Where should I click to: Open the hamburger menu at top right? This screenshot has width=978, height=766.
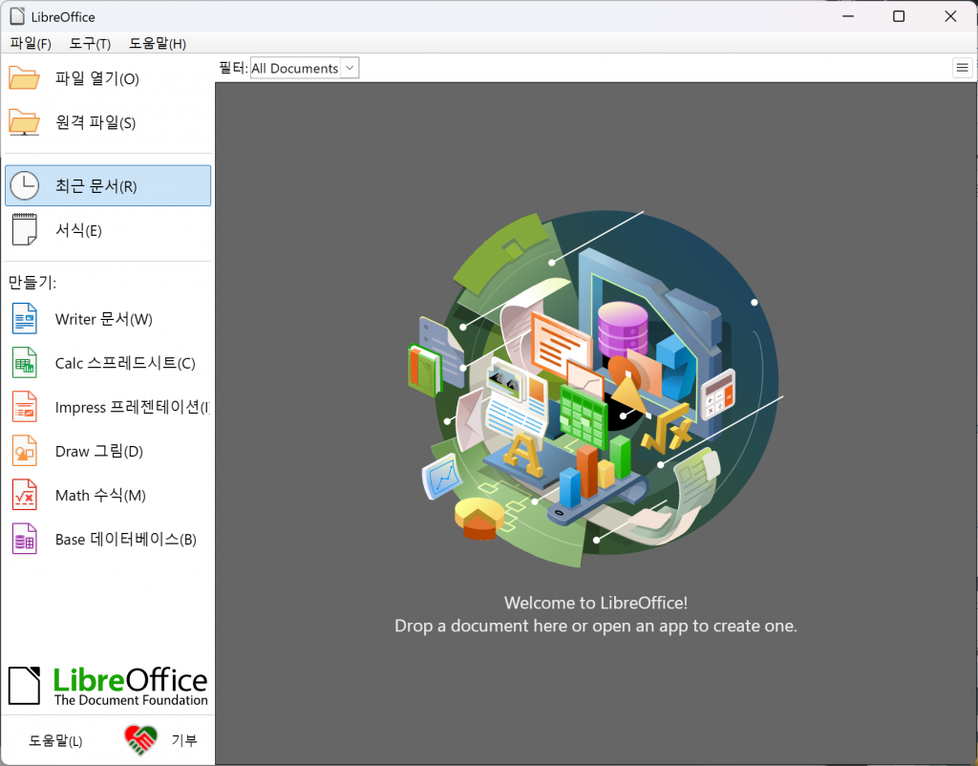tap(963, 68)
